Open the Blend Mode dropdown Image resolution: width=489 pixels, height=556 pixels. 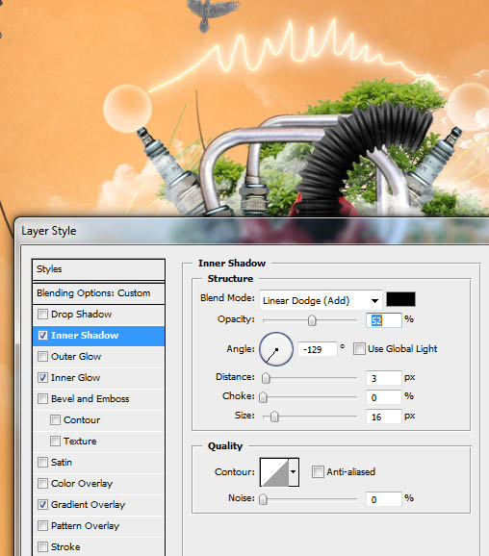pyautogui.click(x=321, y=300)
